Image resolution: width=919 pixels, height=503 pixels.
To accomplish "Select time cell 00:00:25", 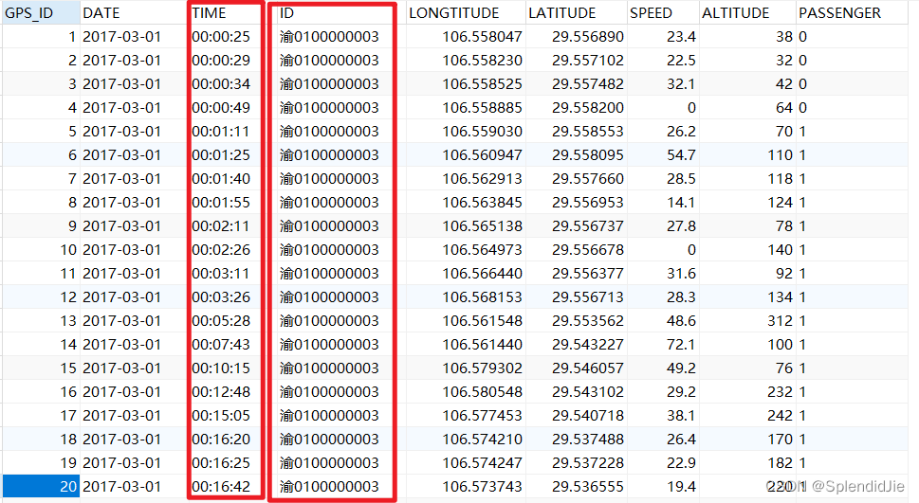I will 221,37.
